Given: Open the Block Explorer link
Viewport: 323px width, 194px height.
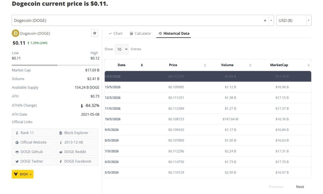Looking at the screenshot, I should coord(77,133).
